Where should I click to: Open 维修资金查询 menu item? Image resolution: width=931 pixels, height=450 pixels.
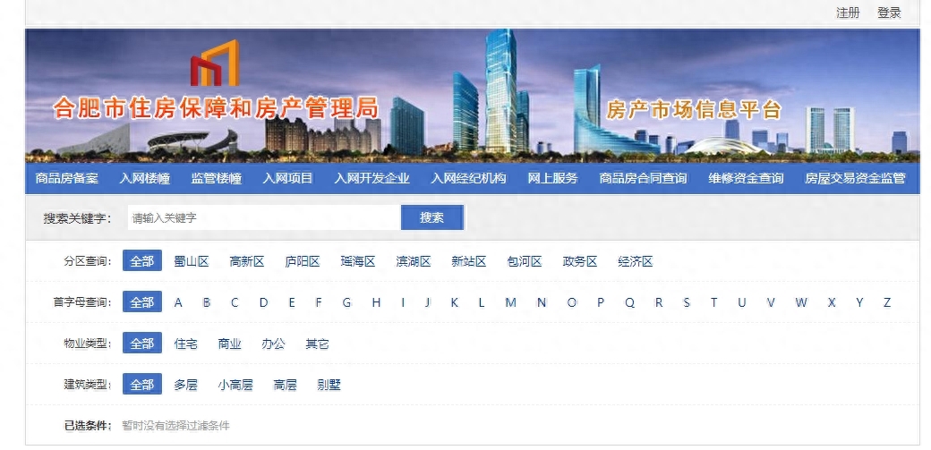[746, 178]
